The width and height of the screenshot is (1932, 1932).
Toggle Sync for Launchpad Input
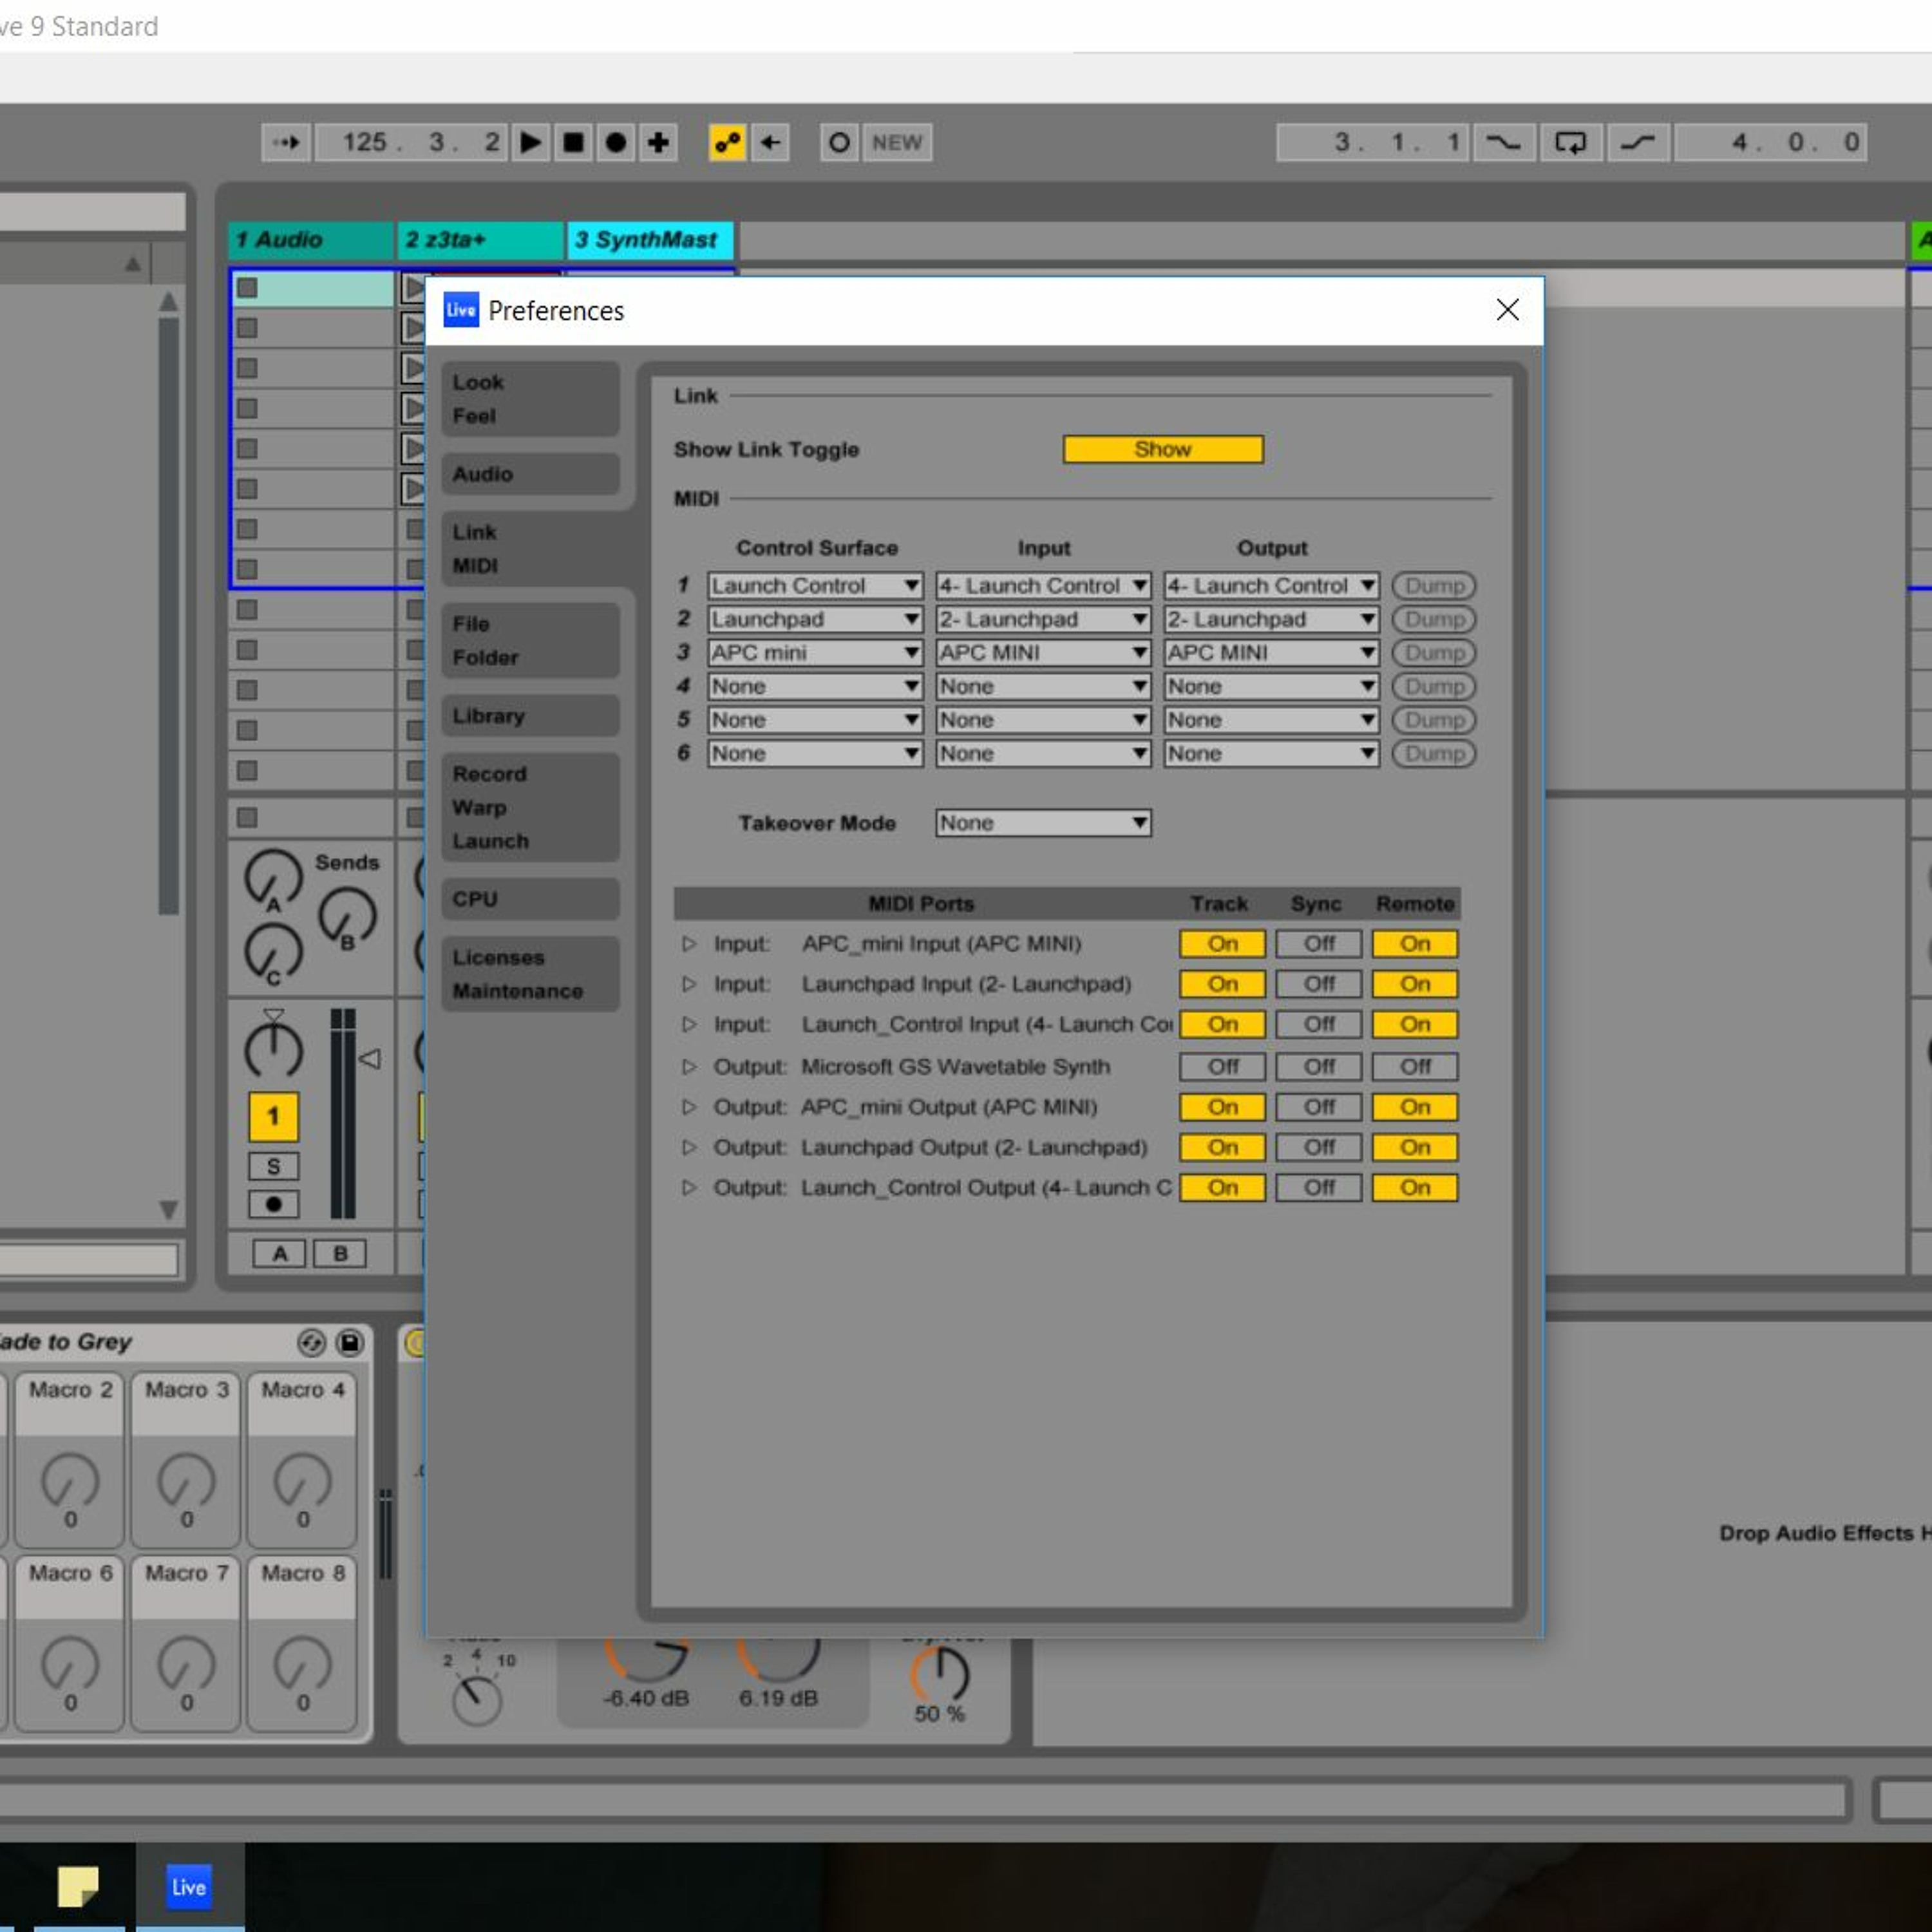pos(1318,984)
